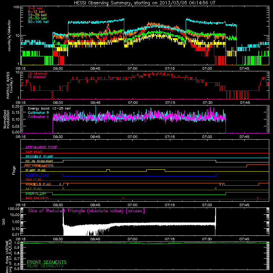Click the wide FLARE_FLAG pulse after 07:00
Image resolution: width=273 pixels, height=273 pixels.
[x=156, y=170]
